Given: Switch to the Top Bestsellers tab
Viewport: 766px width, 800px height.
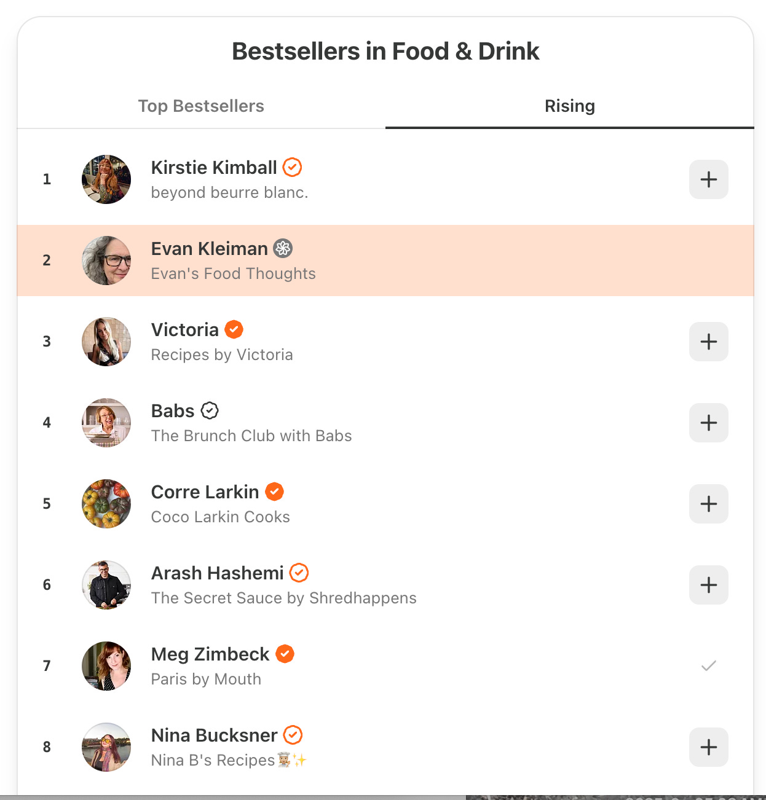Looking at the screenshot, I should point(201,106).
